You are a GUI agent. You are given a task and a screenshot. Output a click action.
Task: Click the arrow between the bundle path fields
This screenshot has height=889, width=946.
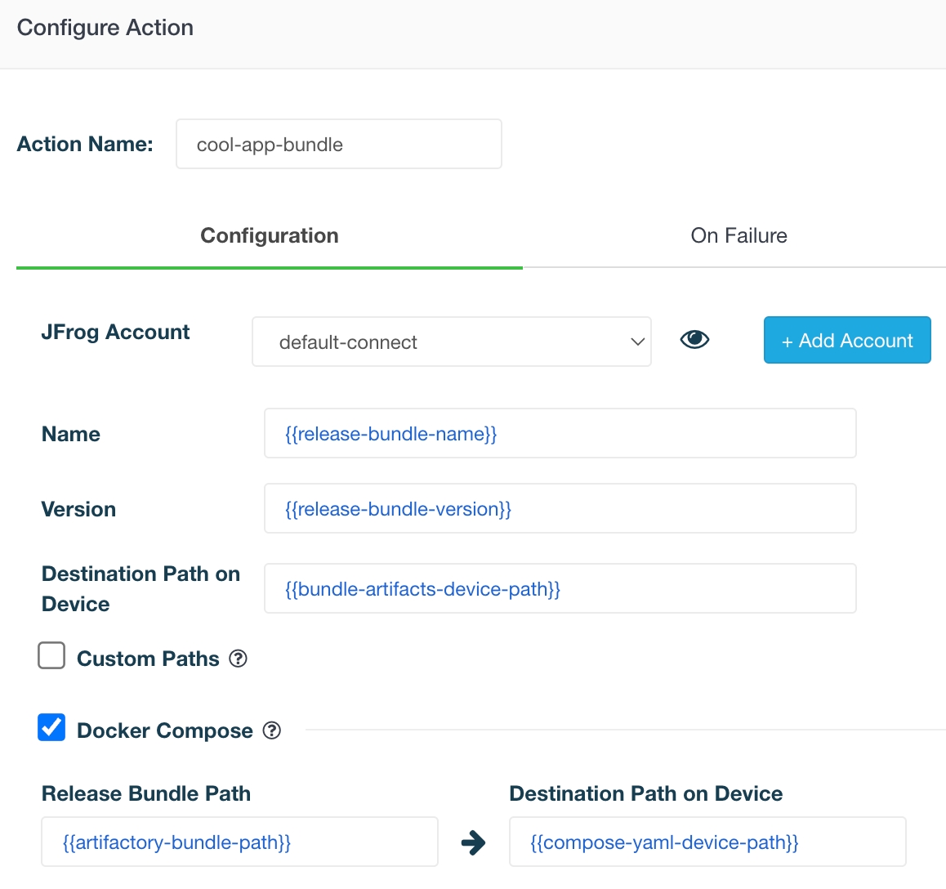click(x=473, y=842)
